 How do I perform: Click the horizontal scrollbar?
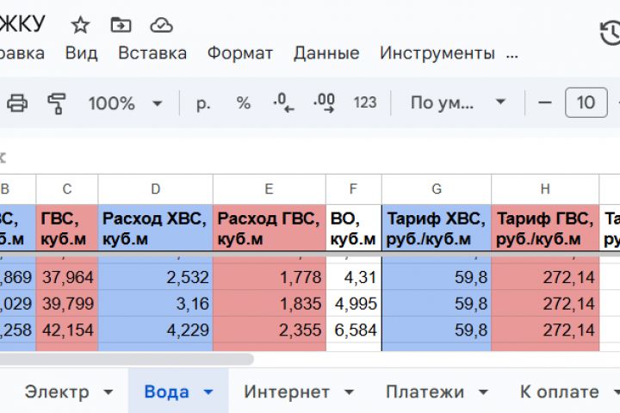(127, 359)
